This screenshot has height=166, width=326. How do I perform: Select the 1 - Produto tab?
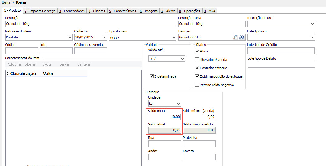click(12, 11)
